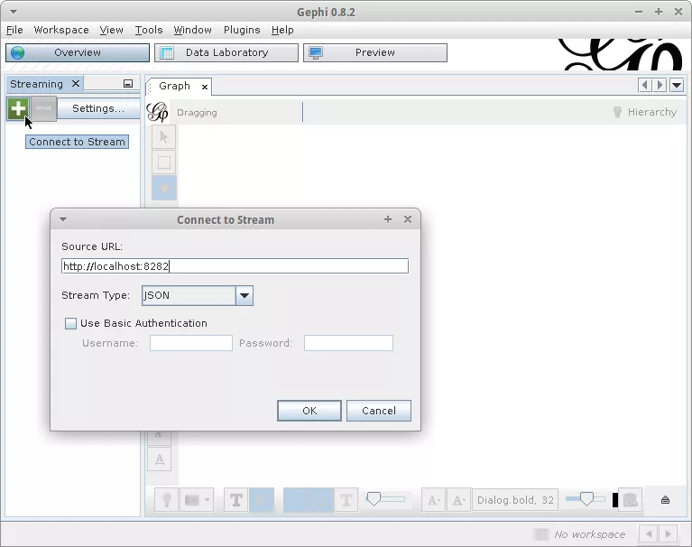Viewport: 692px width, 547px height.
Task: Click the plus icon in Connect to Stream titlebar
Action: click(387, 219)
